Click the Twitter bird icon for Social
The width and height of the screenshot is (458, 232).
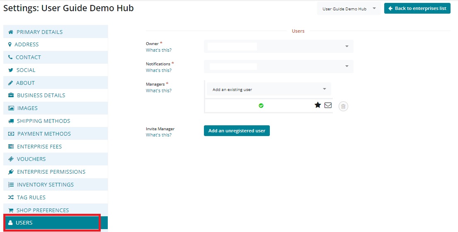11,70
